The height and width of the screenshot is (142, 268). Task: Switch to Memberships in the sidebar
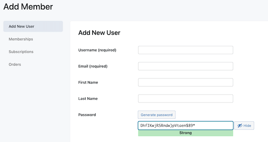pyautogui.click(x=21, y=39)
